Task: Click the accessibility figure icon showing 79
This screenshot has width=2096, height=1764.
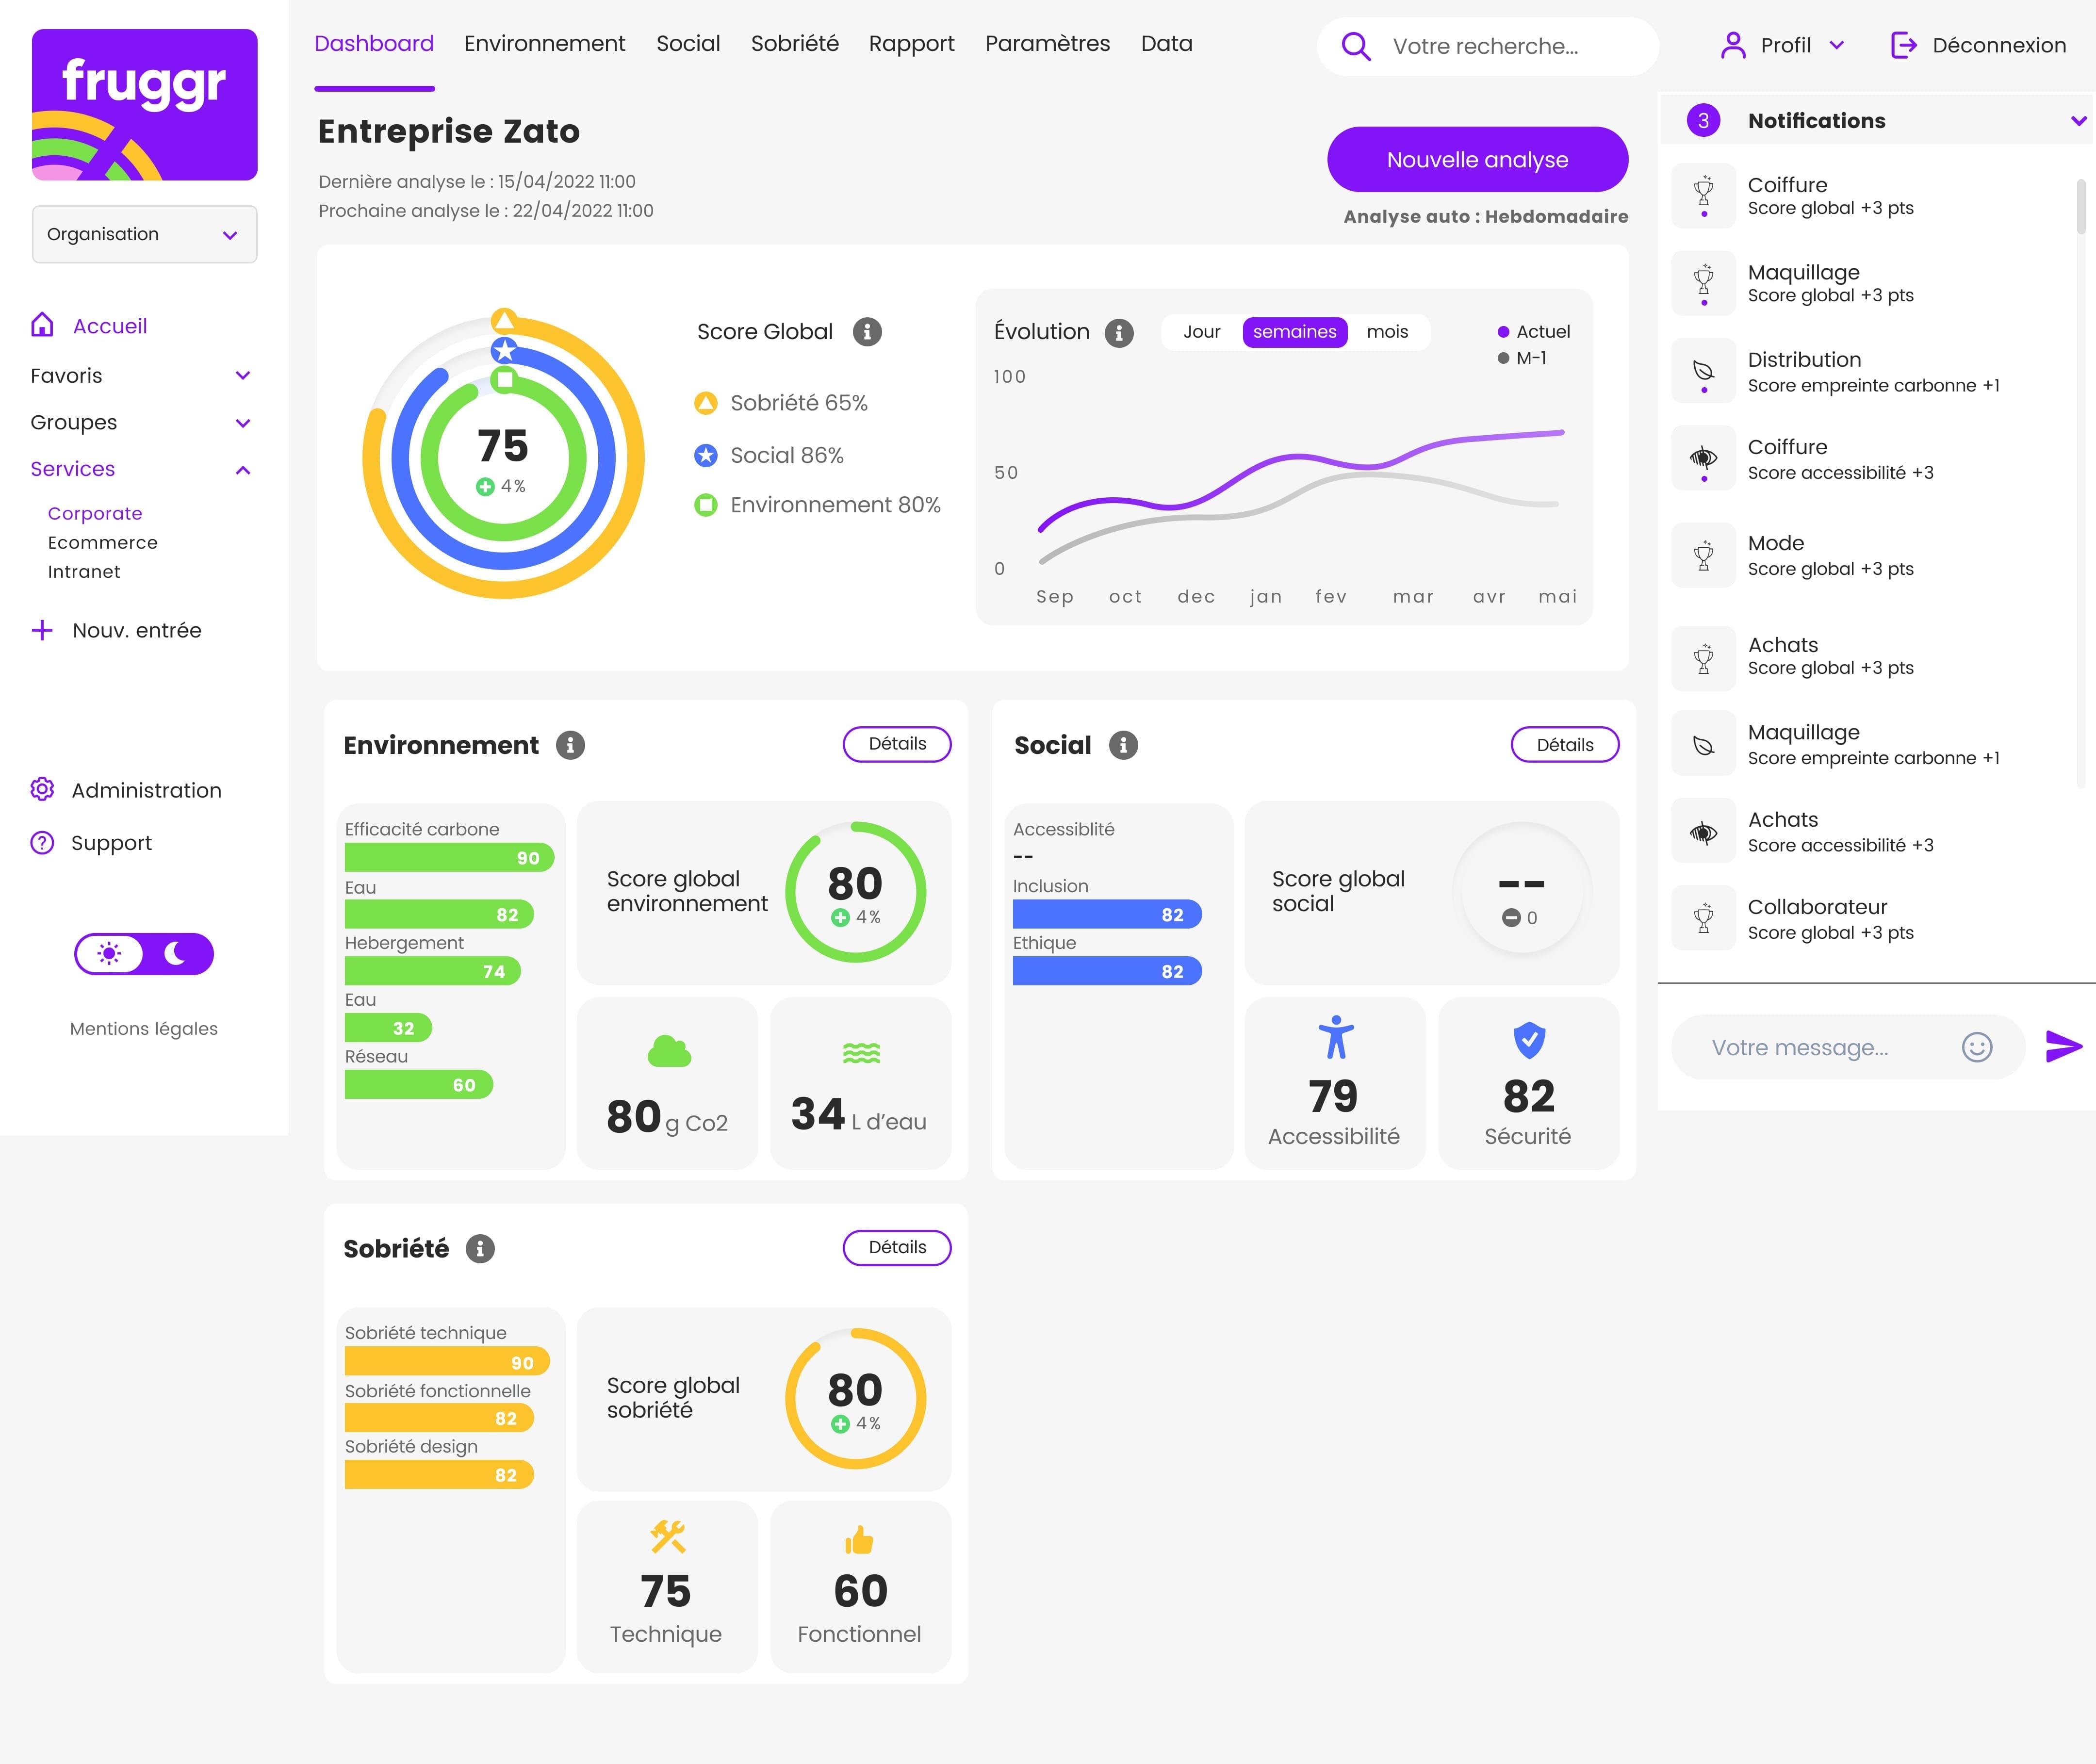Action: click(1333, 1038)
